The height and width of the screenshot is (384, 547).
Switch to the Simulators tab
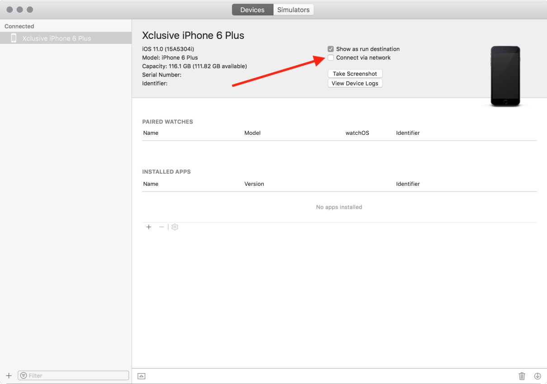(x=293, y=10)
